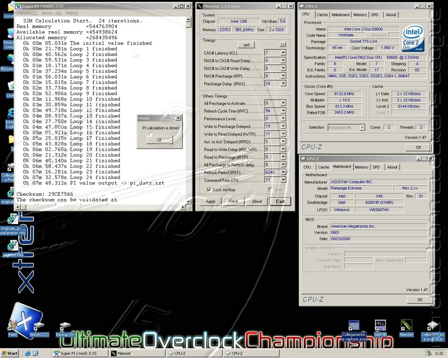Viewport: 448px width, 358px height.
Task: Click the Apply button in MemSet
Action: [x=210, y=201]
